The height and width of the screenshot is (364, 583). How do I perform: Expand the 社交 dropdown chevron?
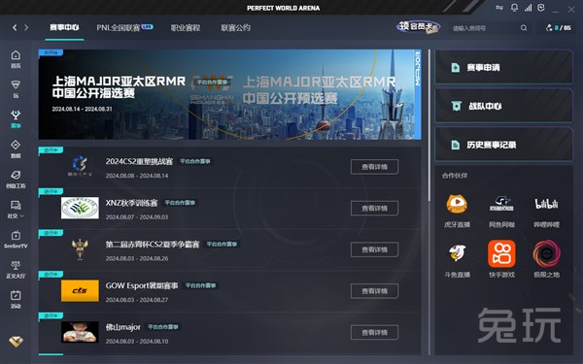click(22, 215)
